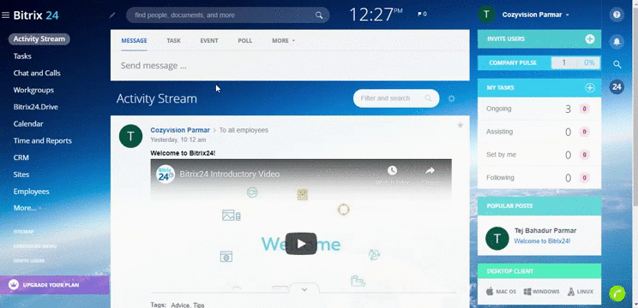This screenshot has width=638, height=308.
Task: Click the Upgrade Your Plan button
Action: [55, 285]
